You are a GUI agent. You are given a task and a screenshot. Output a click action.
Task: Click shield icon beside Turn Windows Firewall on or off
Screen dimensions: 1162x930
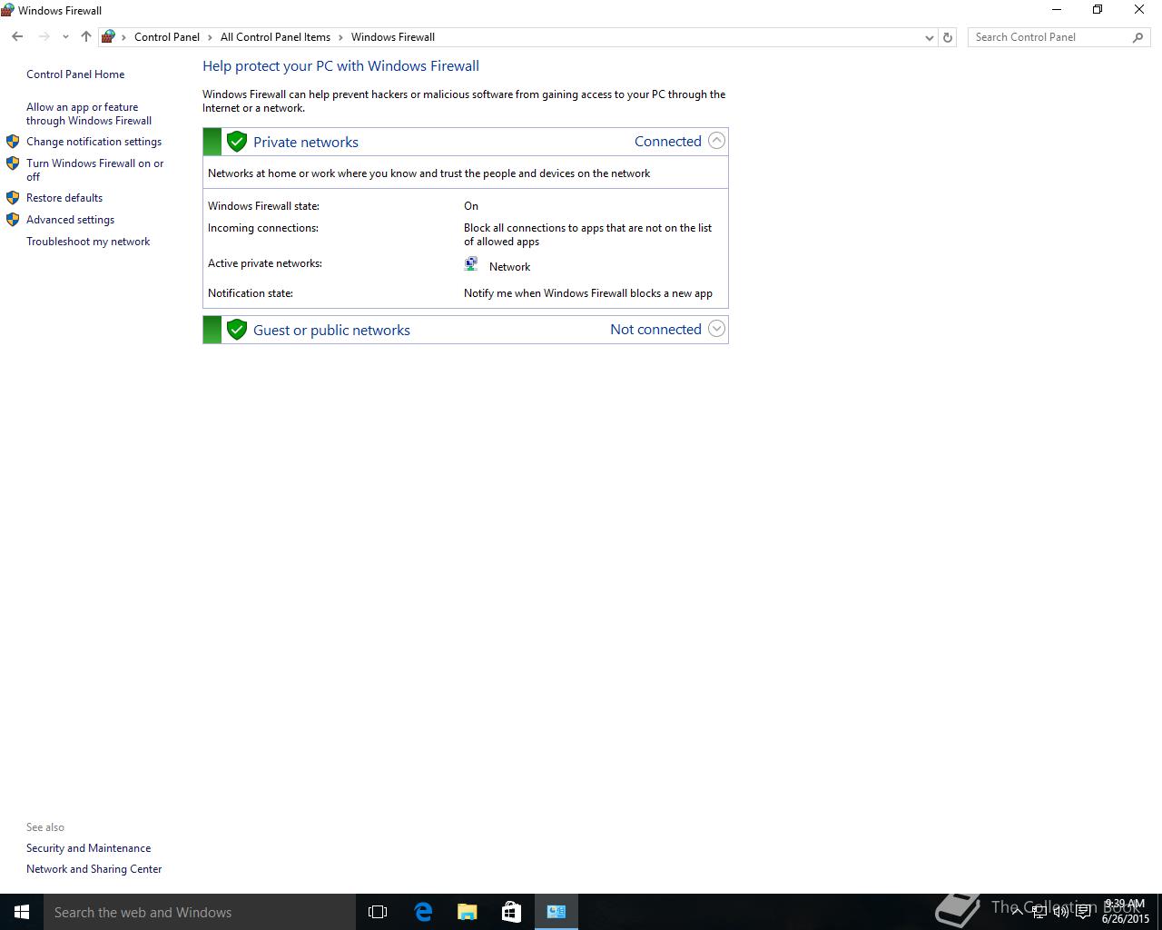(13, 163)
